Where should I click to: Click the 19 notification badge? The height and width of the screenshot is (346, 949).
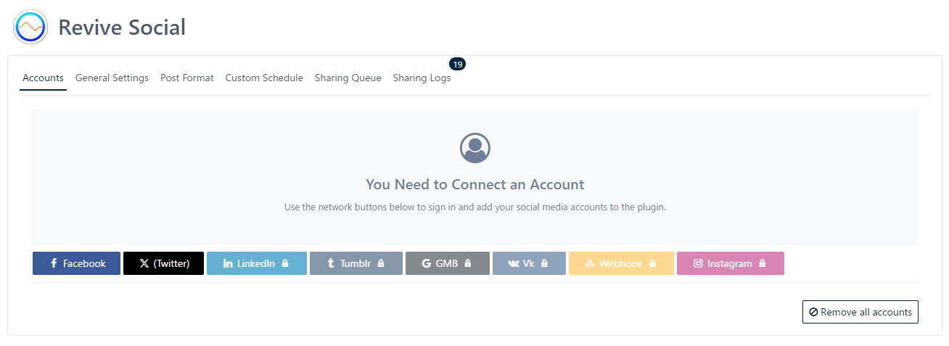pos(457,64)
